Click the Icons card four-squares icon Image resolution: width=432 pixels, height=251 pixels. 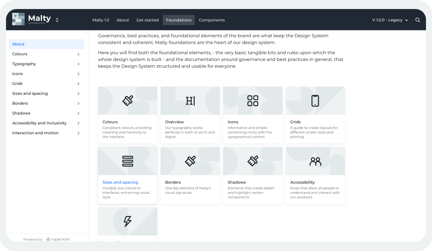tap(253, 100)
